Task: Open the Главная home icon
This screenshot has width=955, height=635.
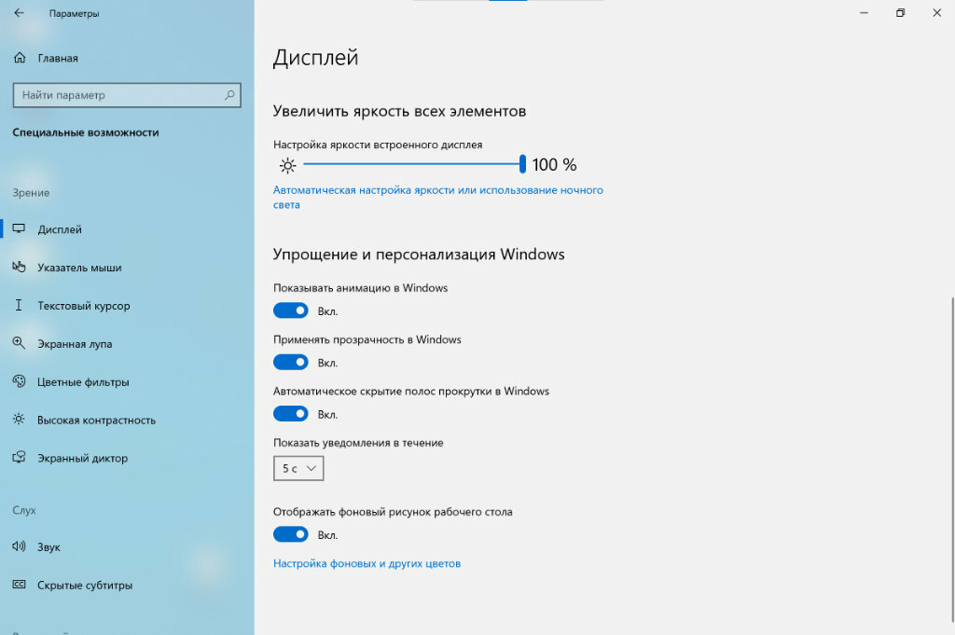Action: point(20,58)
